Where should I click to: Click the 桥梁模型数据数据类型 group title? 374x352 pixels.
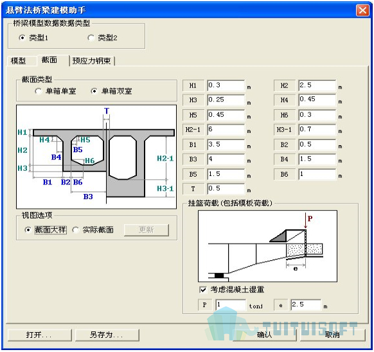click(51, 23)
